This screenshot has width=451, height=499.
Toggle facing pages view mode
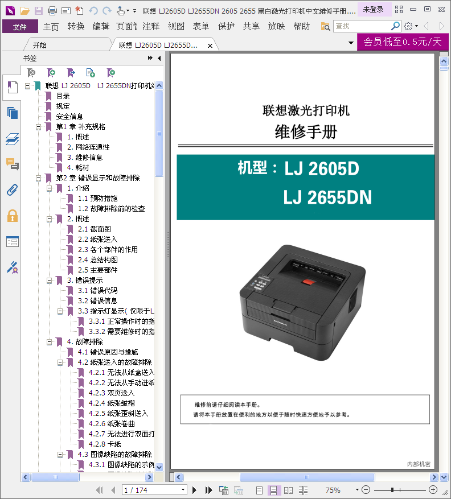pos(288,490)
